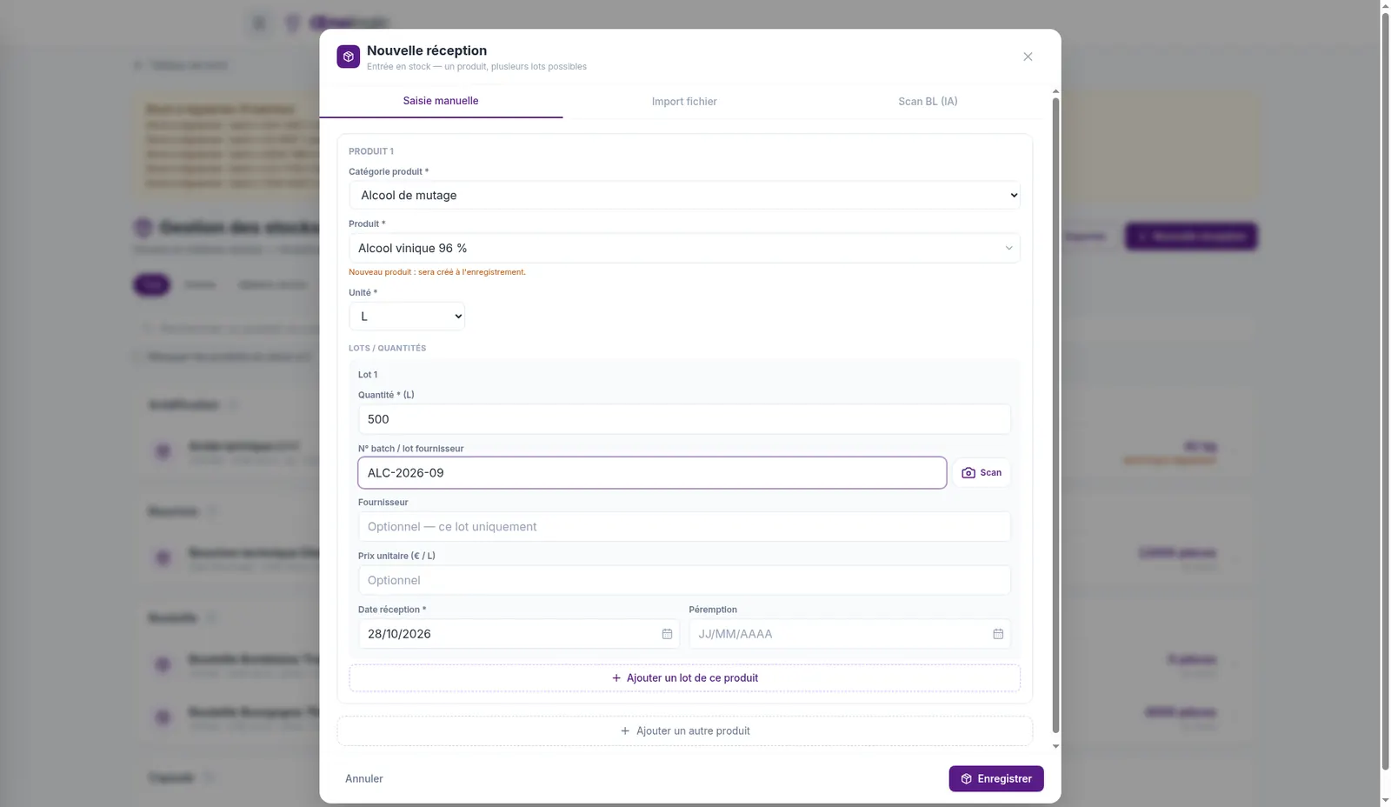Open the calendar picker for Date réception
The width and height of the screenshot is (1391, 807).
667,634
